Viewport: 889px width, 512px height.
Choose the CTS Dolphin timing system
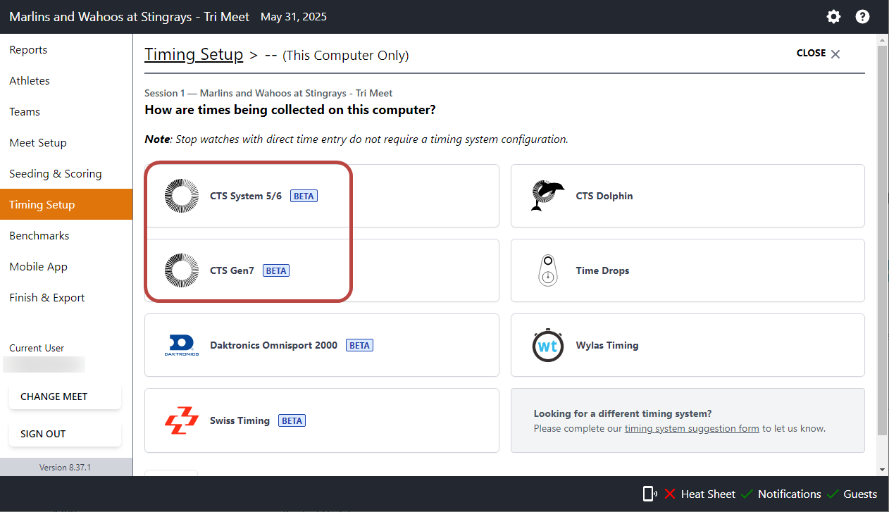[604, 196]
